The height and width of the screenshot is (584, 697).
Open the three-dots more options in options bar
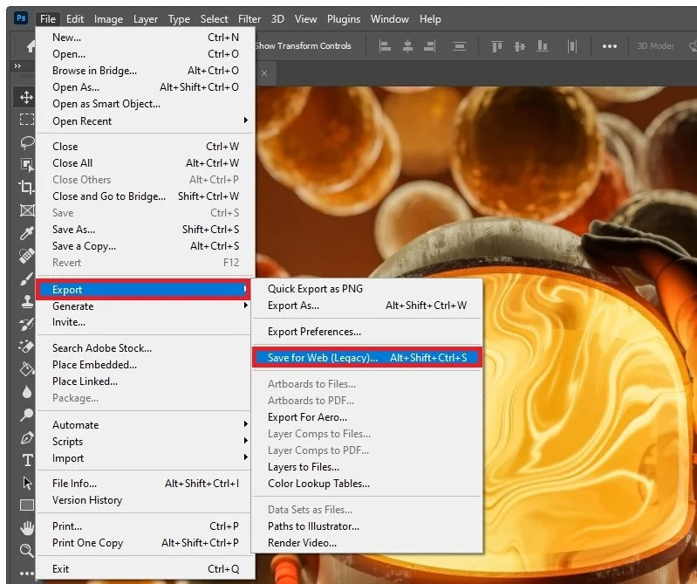pos(609,46)
